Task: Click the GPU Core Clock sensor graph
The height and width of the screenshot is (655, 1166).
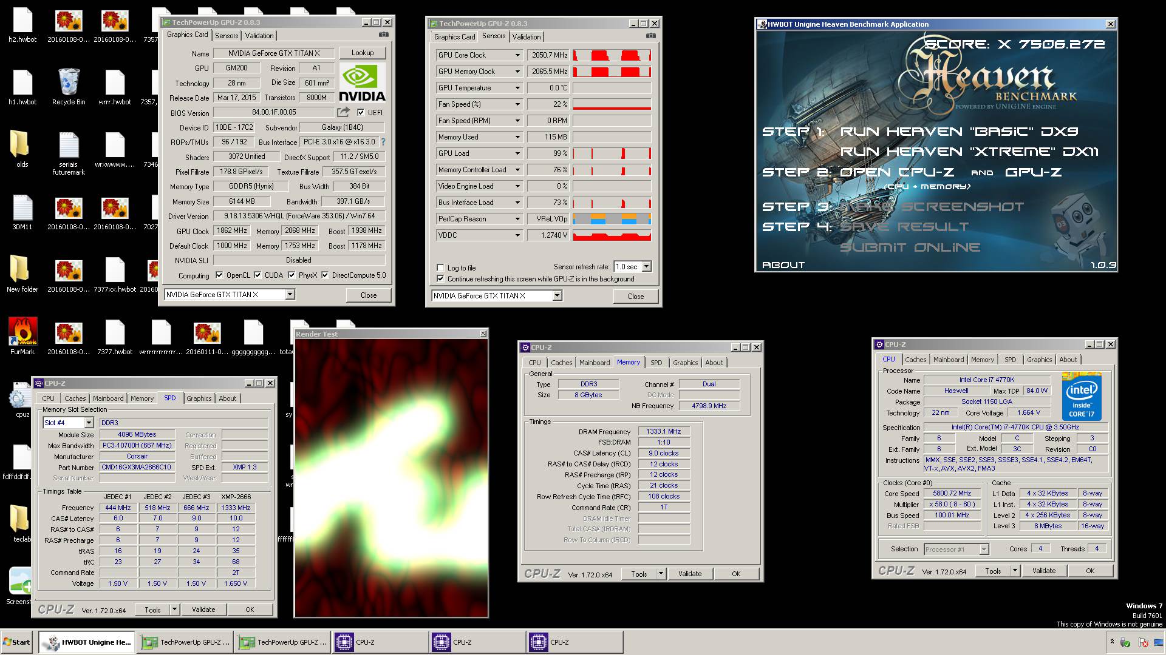Action: pyautogui.click(x=612, y=55)
